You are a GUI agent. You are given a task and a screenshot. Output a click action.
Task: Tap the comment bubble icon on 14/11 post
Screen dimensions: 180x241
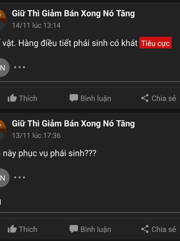(x=74, y=98)
